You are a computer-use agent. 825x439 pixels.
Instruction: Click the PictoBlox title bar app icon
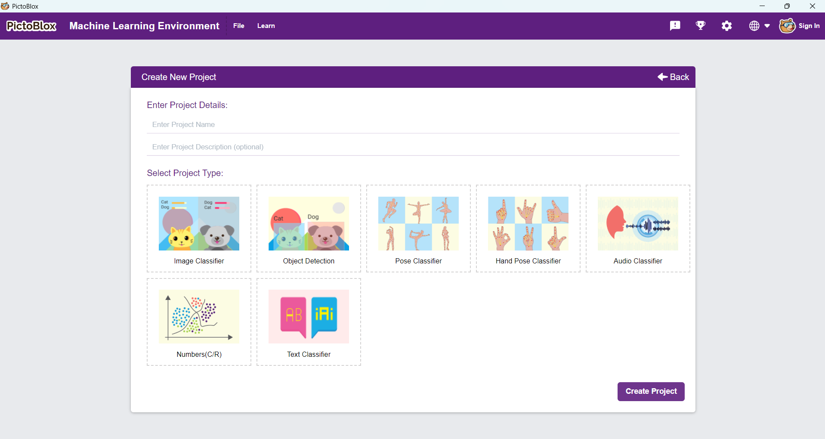[x=5, y=6]
